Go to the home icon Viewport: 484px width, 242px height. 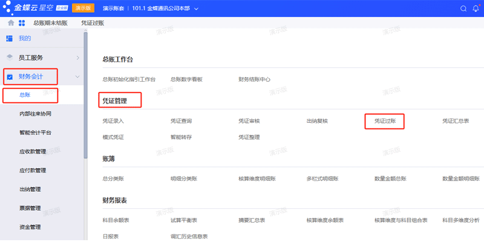point(11,23)
